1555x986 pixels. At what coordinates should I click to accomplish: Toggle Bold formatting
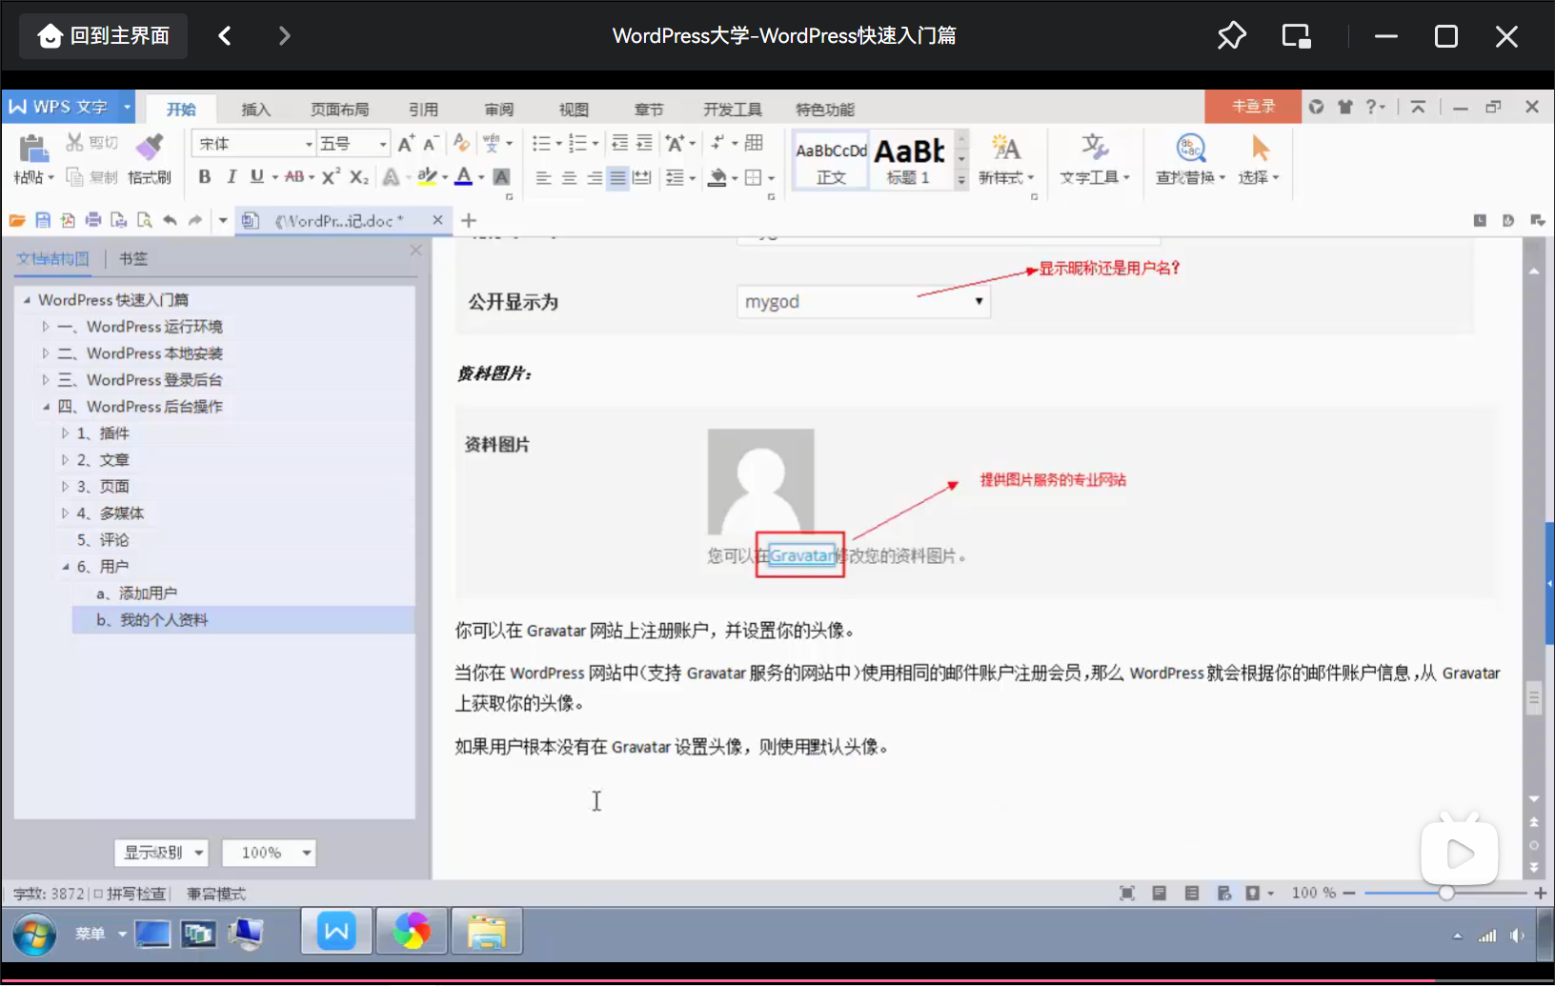(204, 177)
